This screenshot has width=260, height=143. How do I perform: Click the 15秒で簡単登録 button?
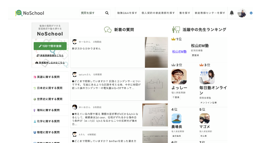(x=50, y=46)
